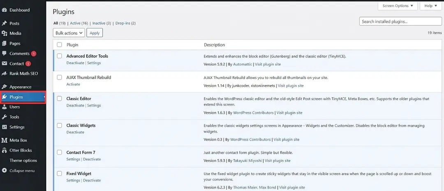This screenshot has height=191, width=444.
Task: Filter plugins by All (19)
Action: [60, 23]
